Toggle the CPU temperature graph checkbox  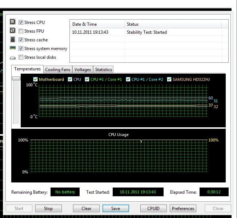coord(70,79)
